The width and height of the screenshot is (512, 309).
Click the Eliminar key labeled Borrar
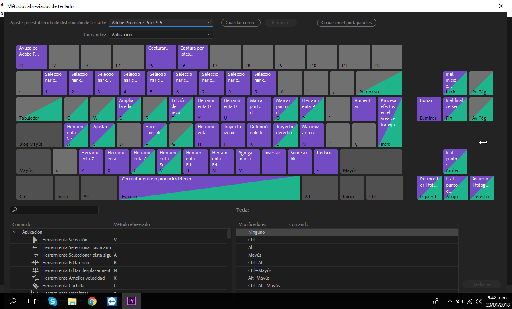coord(429,109)
